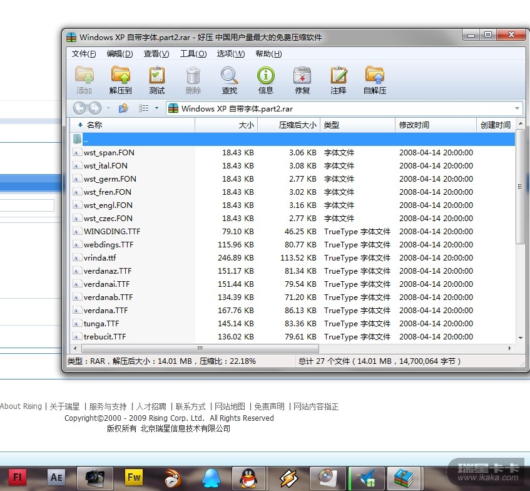Open QQ penguin in the taskbar
The width and height of the screenshot is (530, 491).
click(249, 478)
